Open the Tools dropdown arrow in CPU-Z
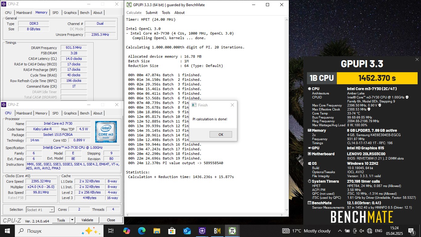Viewport: 421px width, 237px height. coord(72,220)
